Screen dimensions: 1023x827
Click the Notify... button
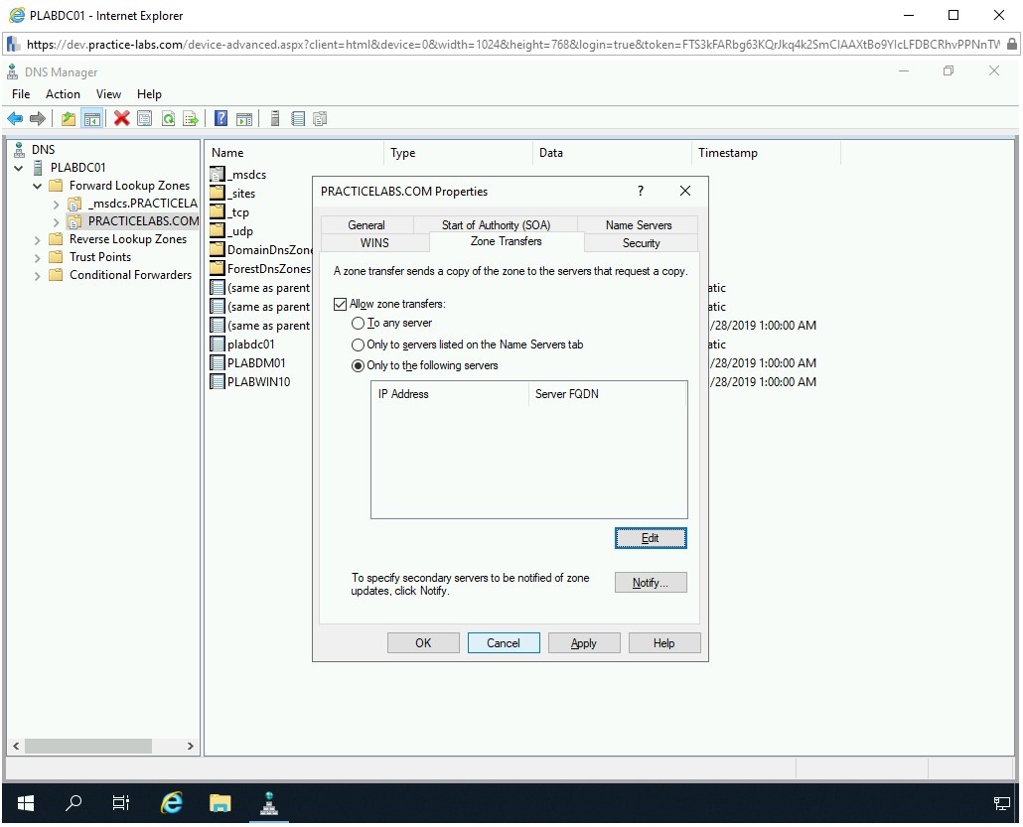click(651, 583)
